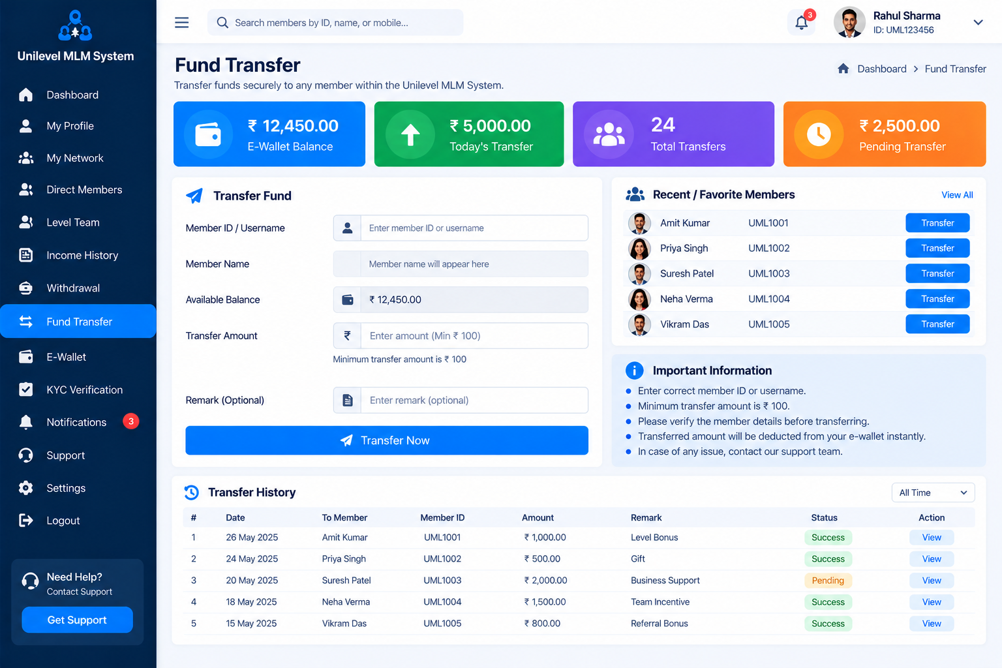Click the search magnifier icon
The image size is (1002, 668).
click(x=222, y=23)
